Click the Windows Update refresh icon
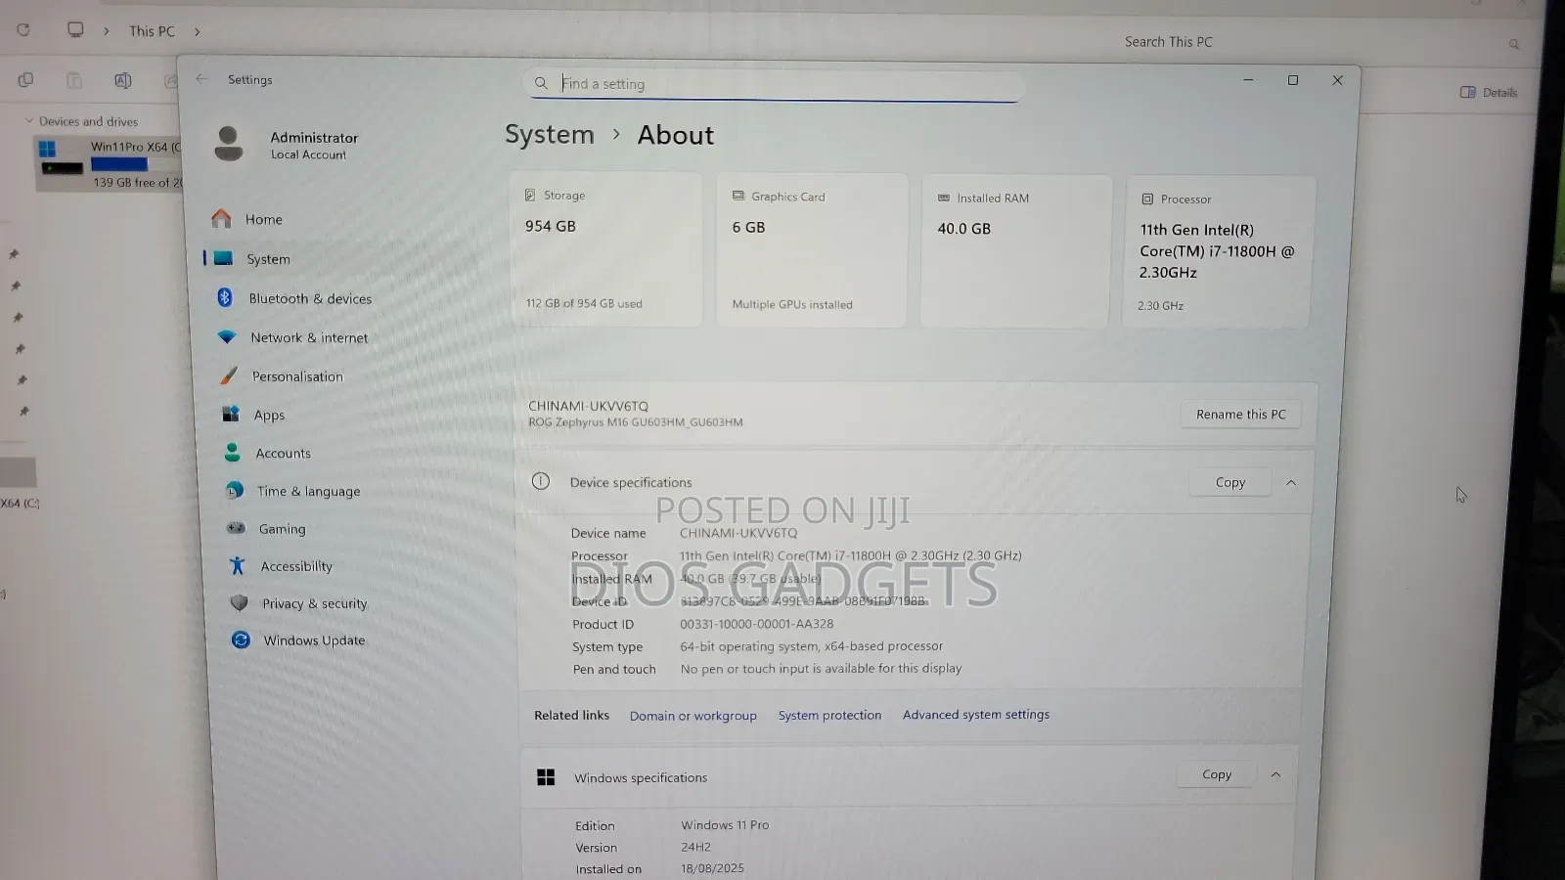 click(x=241, y=639)
